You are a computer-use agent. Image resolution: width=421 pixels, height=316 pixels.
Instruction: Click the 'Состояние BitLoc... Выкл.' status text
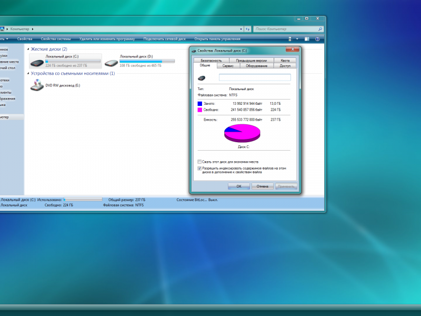197,200
